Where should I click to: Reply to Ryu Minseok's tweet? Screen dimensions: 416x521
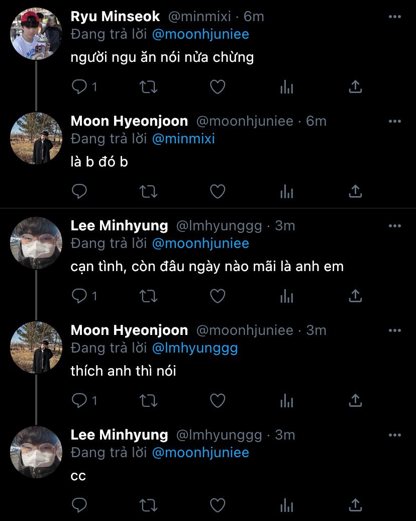[x=80, y=87]
